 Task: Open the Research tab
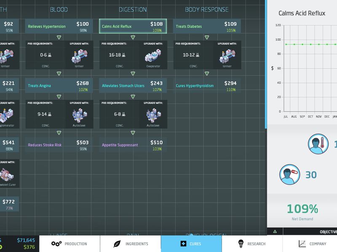click(x=252, y=244)
